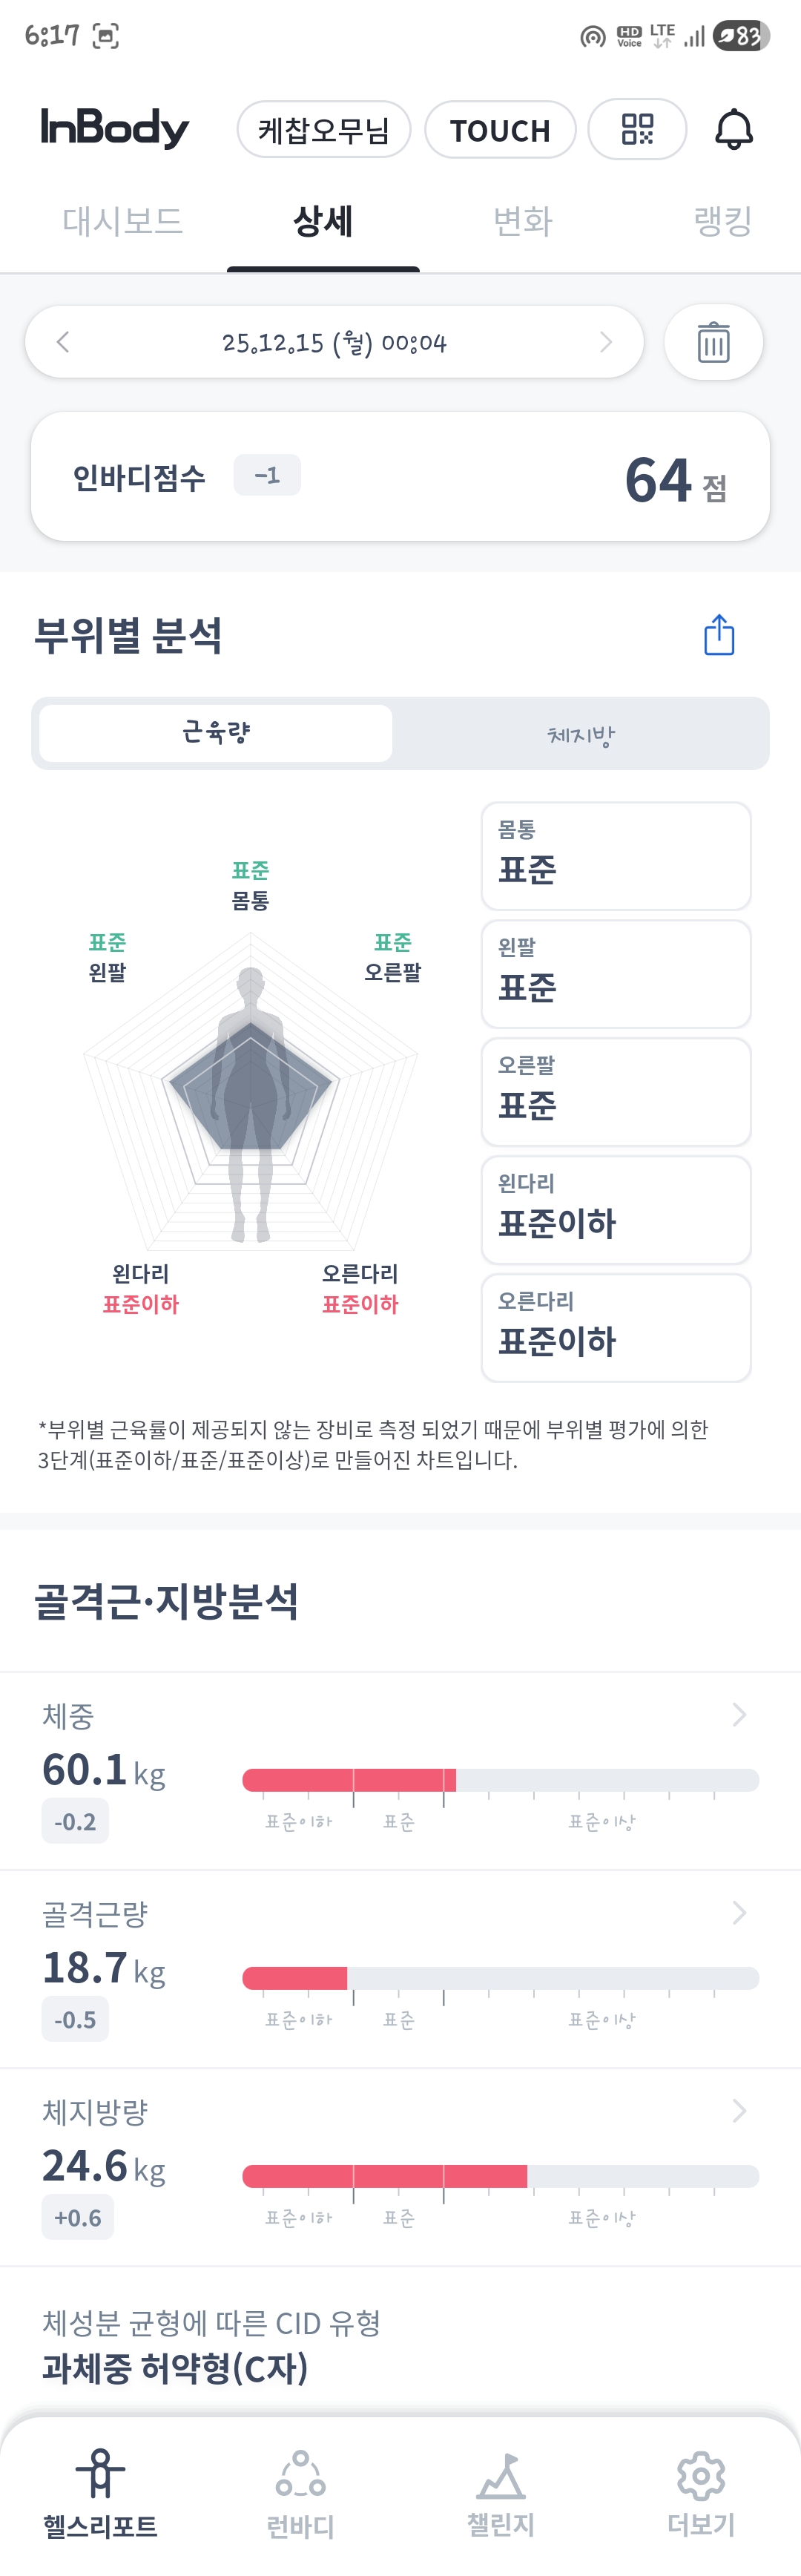Viewport: 801px width, 2576px height.
Task: Open the notifications bell
Action: pos(733,129)
